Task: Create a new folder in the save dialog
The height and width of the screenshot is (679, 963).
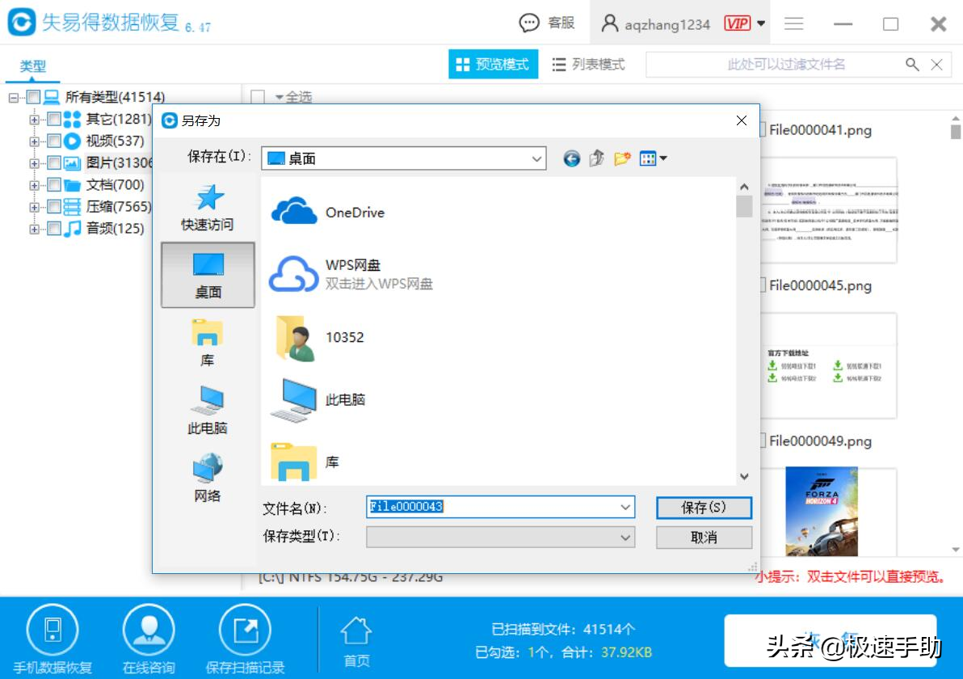Action: pyautogui.click(x=621, y=158)
